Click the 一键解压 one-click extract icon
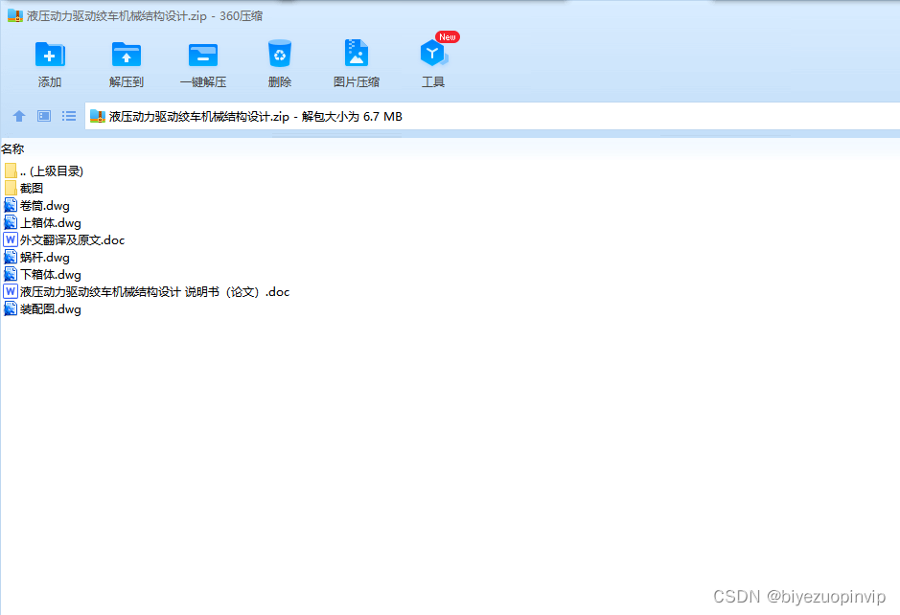 pos(203,55)
